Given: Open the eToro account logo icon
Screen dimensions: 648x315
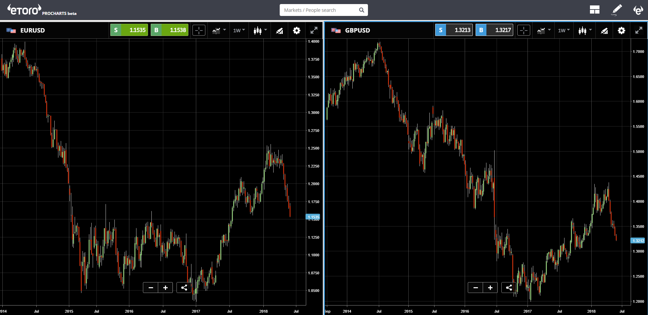Looking at the screenshot, I should [x=638, y=10].
